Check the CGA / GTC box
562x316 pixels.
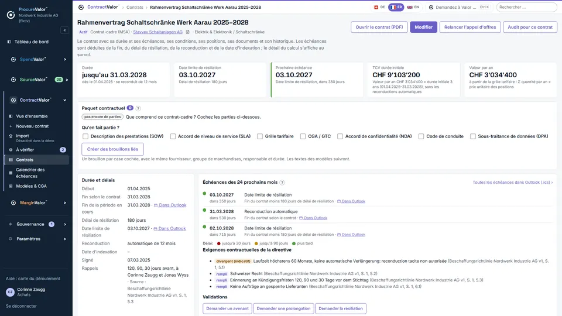303,136
